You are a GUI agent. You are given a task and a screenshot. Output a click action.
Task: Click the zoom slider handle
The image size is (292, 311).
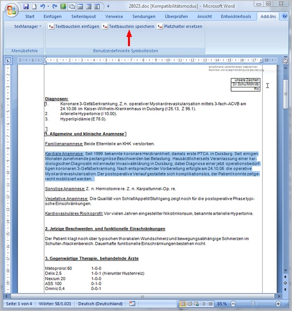253,303
